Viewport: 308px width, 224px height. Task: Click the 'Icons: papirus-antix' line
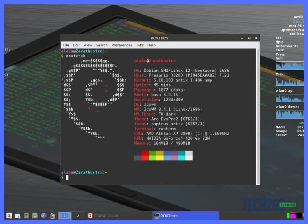pyautogui.click(x=169, y=124)
